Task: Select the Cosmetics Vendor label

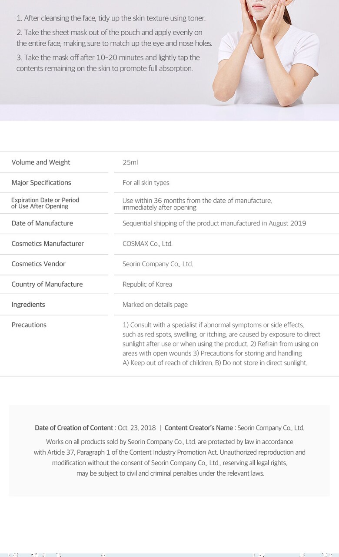Action: (38, 264)
